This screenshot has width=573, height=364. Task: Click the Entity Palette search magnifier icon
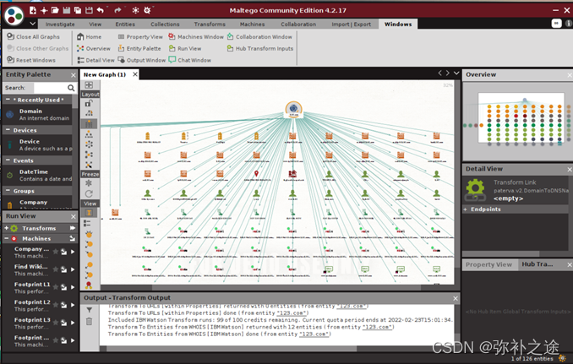coord(71,88)
